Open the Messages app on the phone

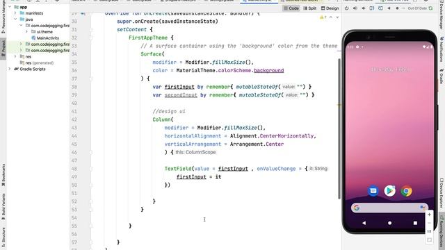tap(373, 191)
